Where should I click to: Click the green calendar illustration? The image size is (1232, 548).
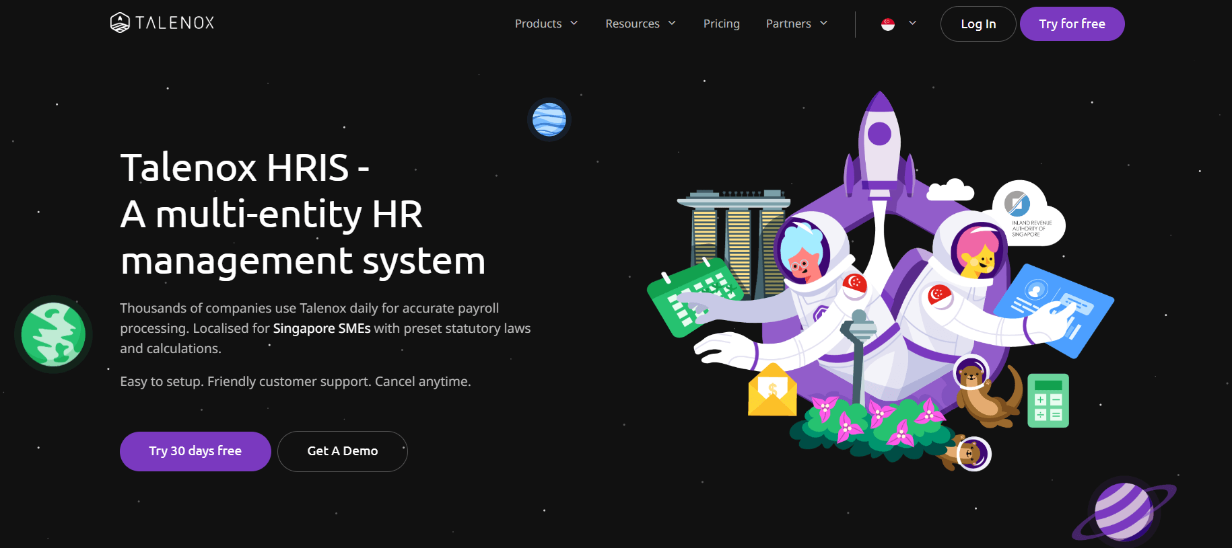693,297
